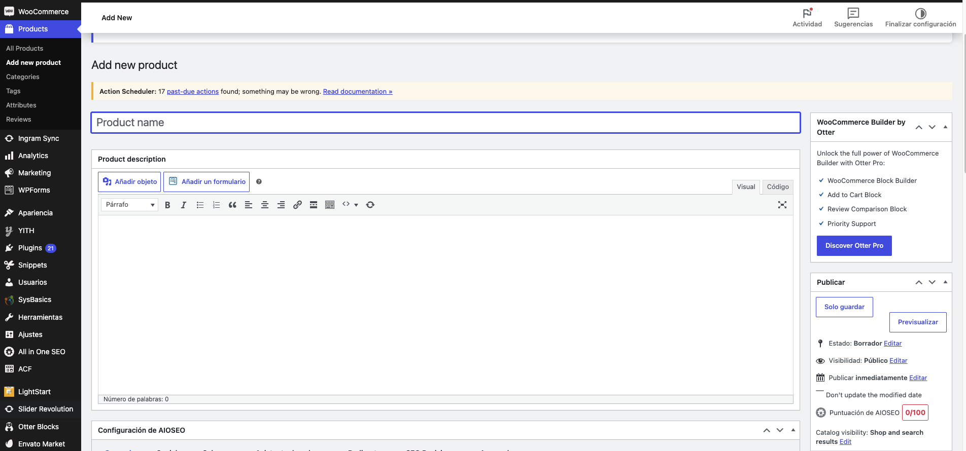Click the refresh icon in editor toolbar
The image size is (966, 451).
(x=370, y=205)
